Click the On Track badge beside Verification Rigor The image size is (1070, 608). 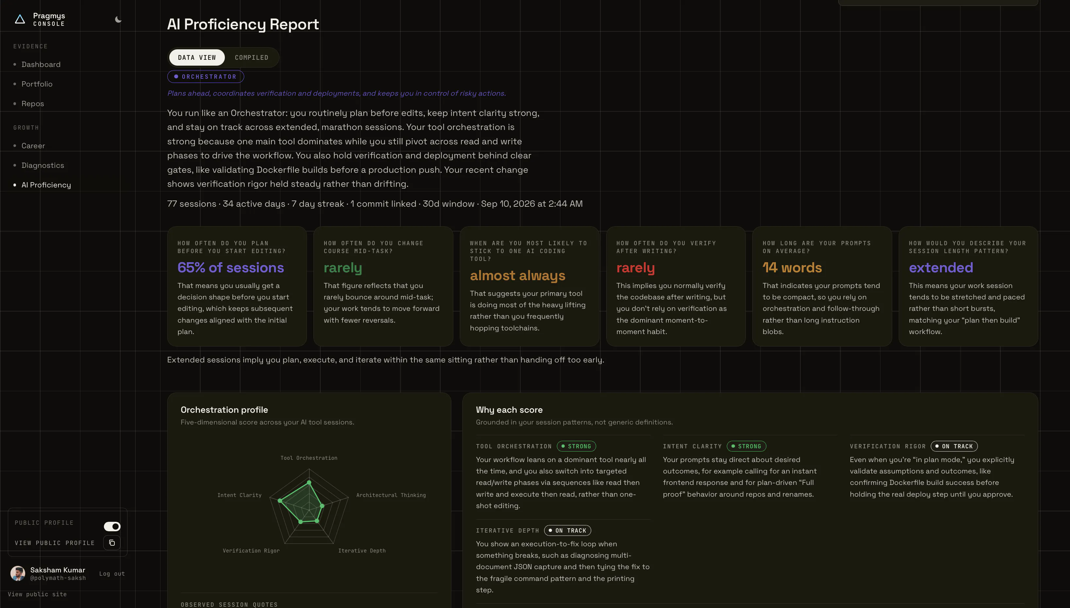954,446
